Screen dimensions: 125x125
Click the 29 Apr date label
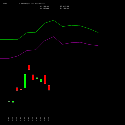[44, 119]
